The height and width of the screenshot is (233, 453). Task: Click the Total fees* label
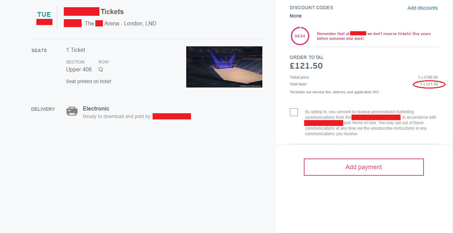(x=298, y=84)
